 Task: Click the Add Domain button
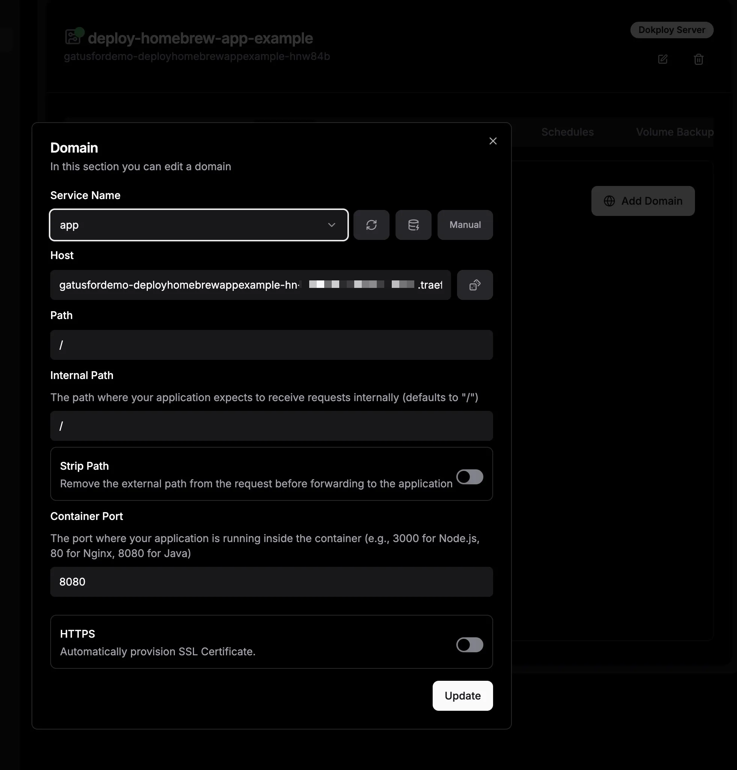click(x=643, y=201)
